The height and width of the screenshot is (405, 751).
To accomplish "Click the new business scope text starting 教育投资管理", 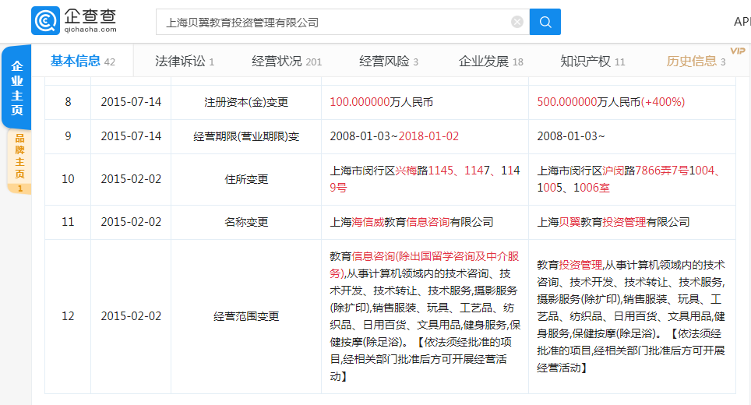I will (631, 316).
